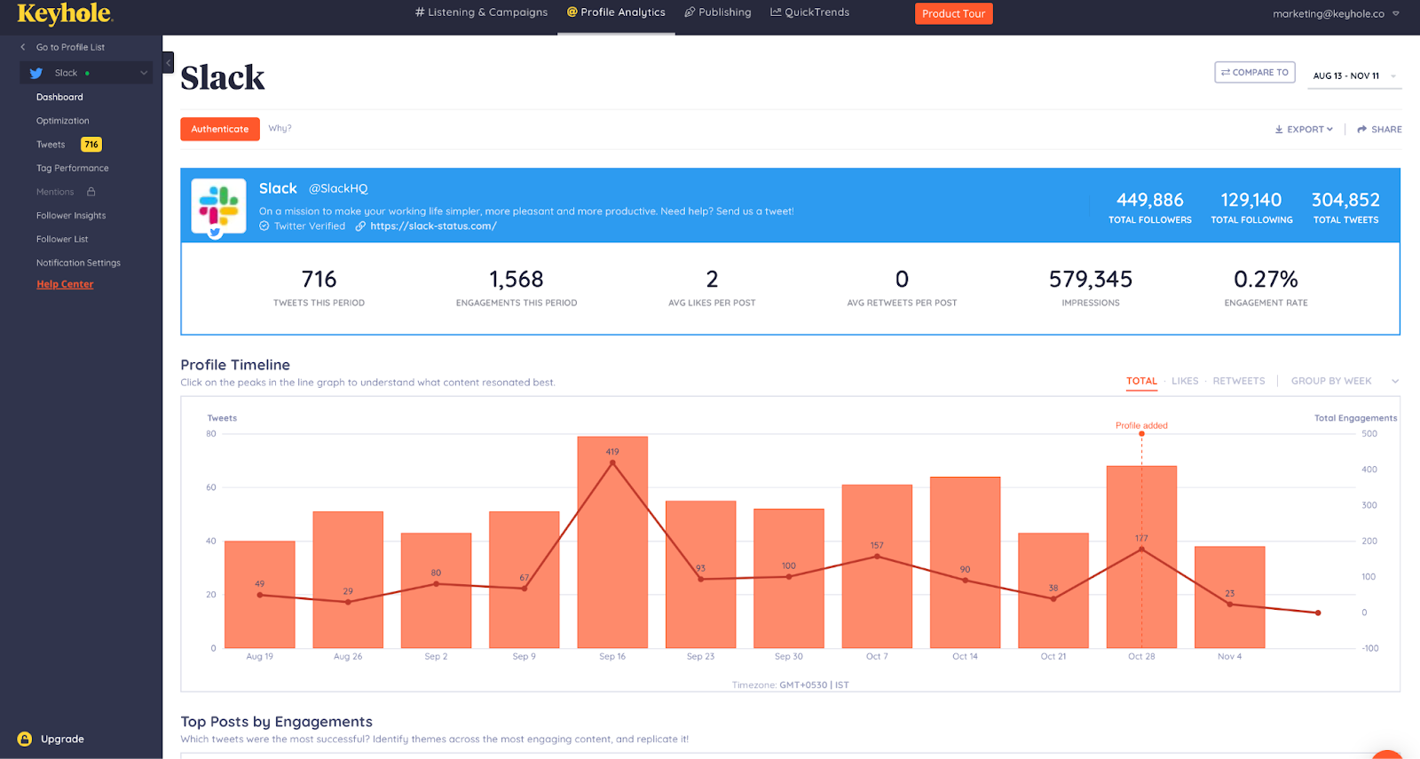Click the 129,140 Total Following stat
This screenshot has width=1420, height=759.
[1251, 208]
